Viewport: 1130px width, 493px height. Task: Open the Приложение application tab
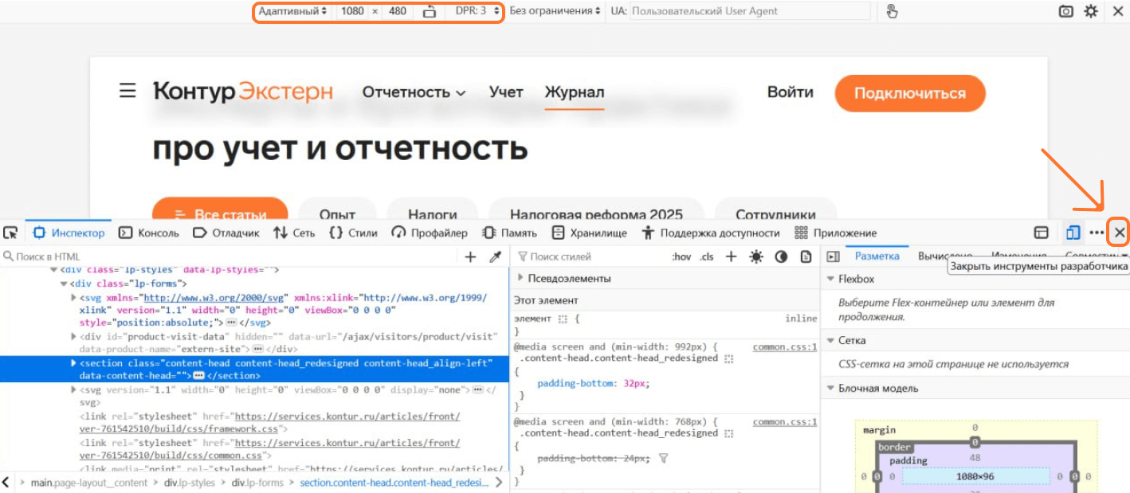835,233
